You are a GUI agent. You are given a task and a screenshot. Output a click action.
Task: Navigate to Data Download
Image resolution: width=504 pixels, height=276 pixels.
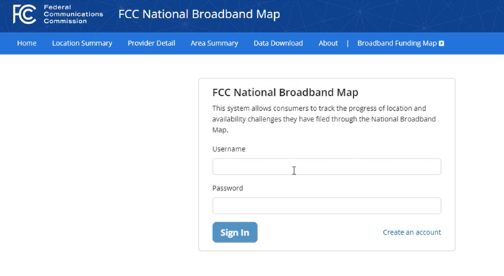[x=278, y=43]
